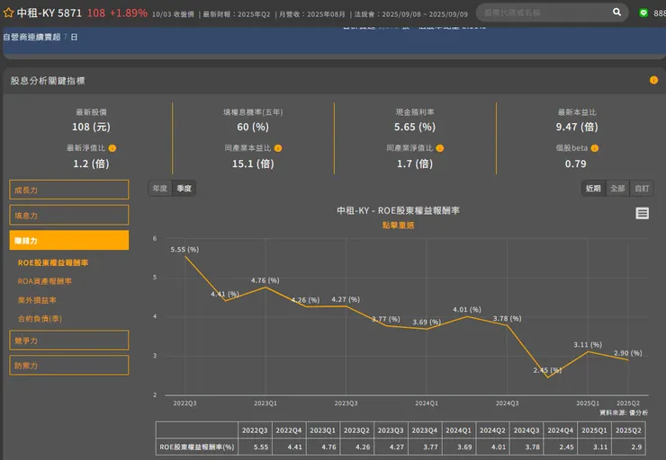Click the info icon next to 同產業淨值比
The height and width of the screenshot is (460, 666).
point(439,148)
